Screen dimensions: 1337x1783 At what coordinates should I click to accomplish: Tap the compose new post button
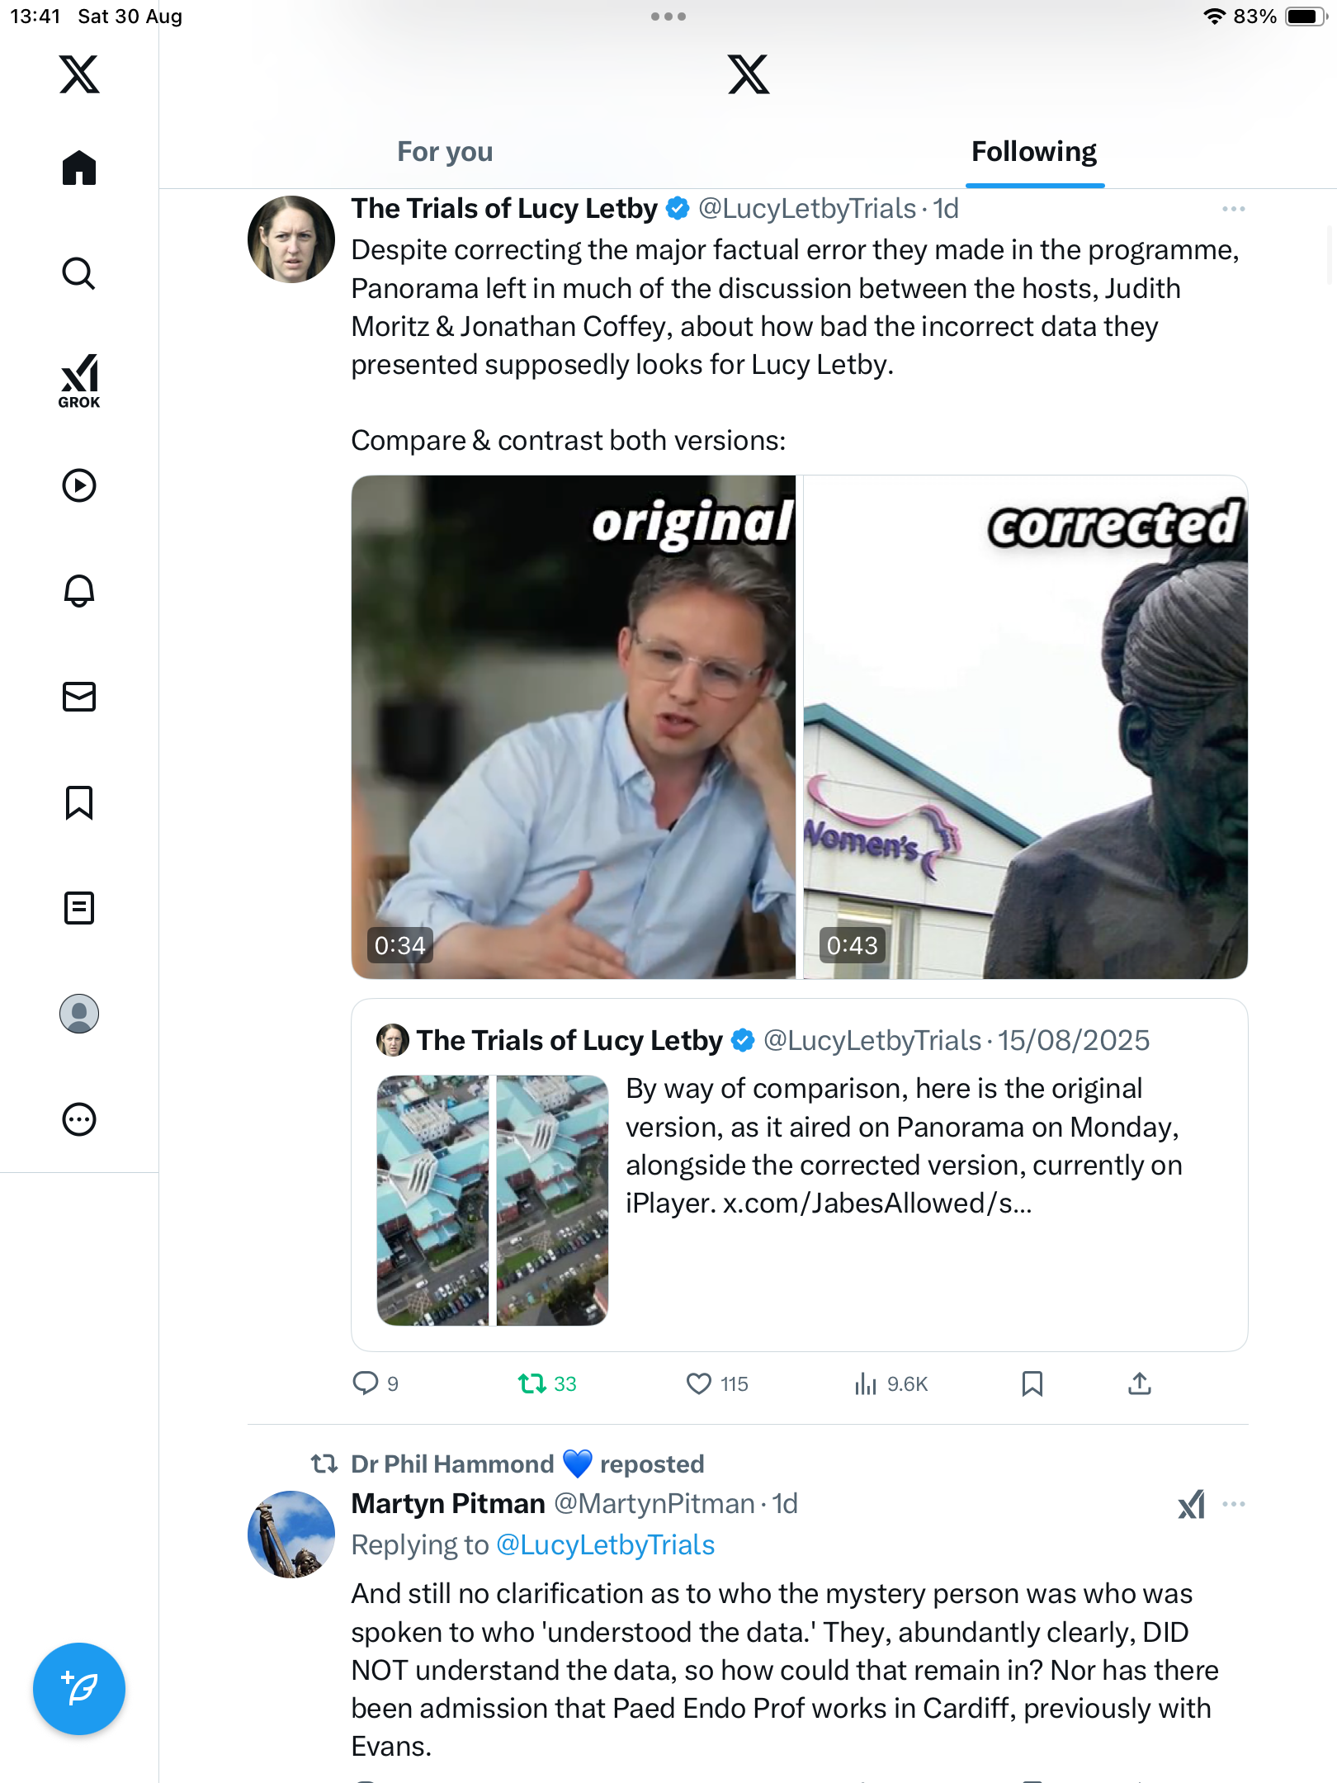[x=79, y=1688]
